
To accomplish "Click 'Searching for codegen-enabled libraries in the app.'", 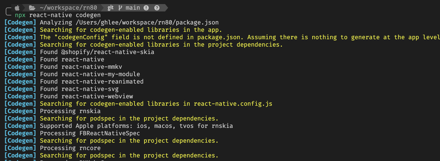I will pos(131,30).
